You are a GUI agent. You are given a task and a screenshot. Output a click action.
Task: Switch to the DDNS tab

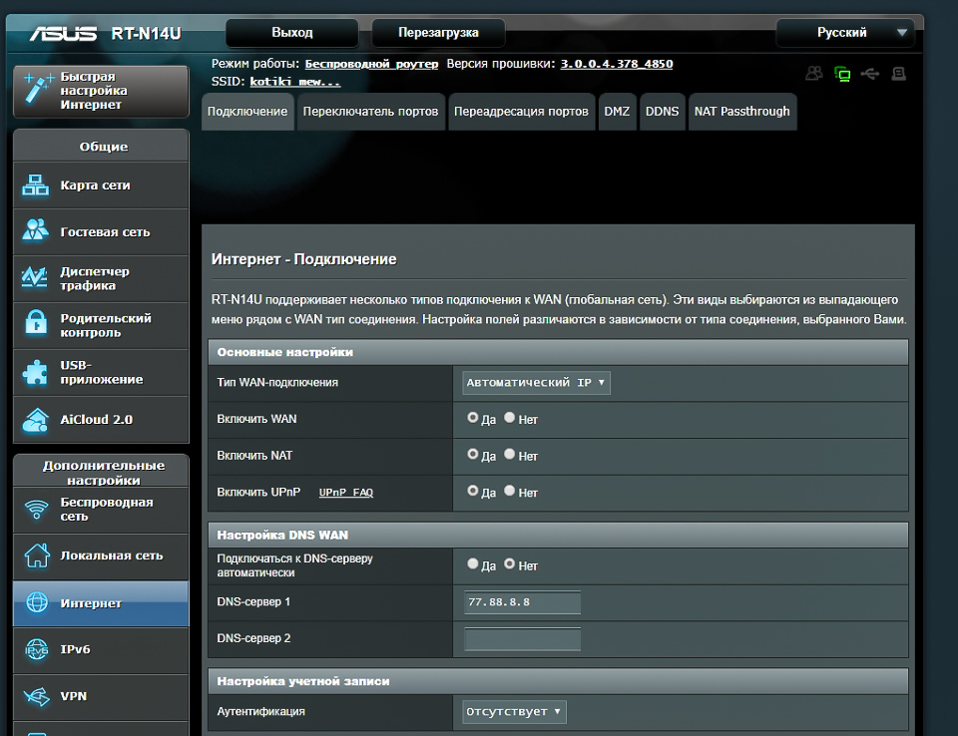[x=663, y=112]
